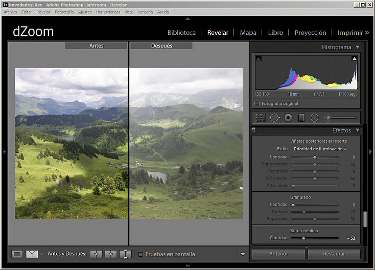Viewport: 375px width, 270px height.
Task: Click the Redondez slider
Action: [x=315, y=171]
